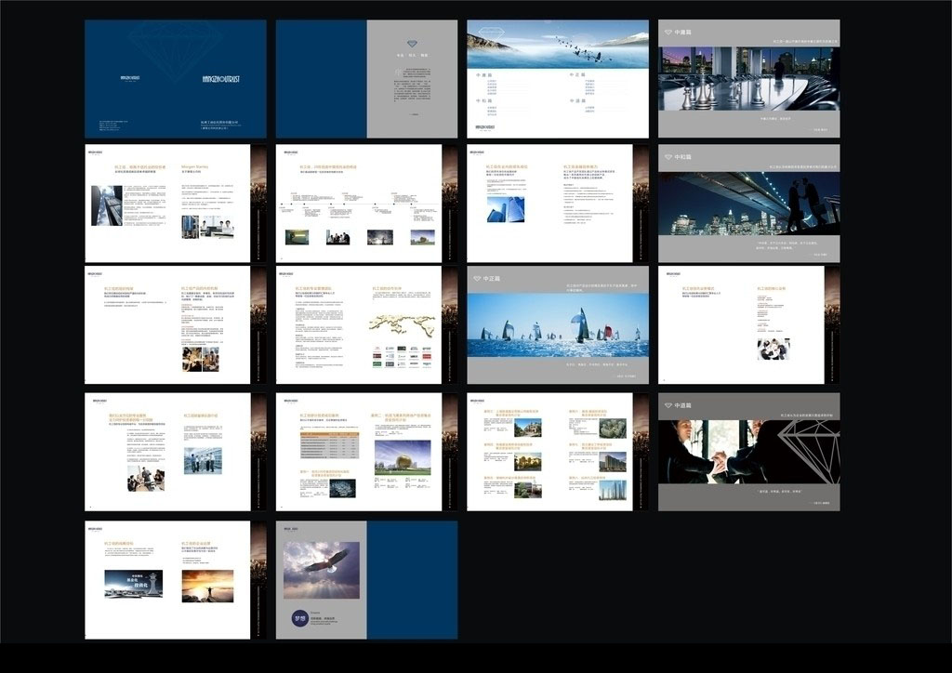The height and width of the screenshot is (673, 952).
Task: Click the diamond icon on the handshake page header
Action: click(668, 405)
